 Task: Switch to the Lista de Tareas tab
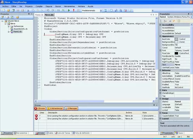click(63, 133)
